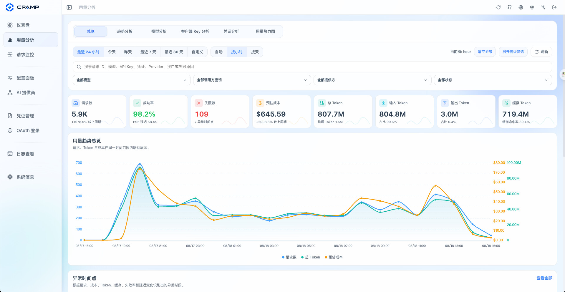This screenshot has width=565, height=292.
Task: Click the sparkle theme icon in the top bar
Action: pyautogui.click(x=543, y=7)
